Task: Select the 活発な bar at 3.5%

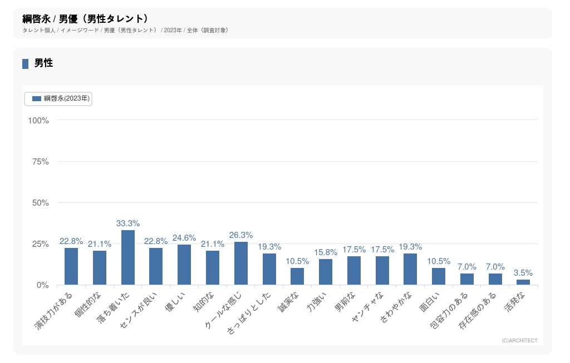Action: pos(523,282)
